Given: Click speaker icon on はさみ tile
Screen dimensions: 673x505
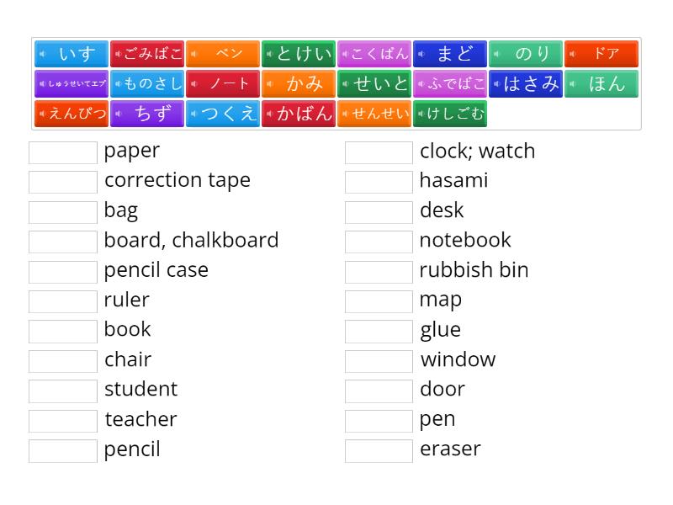Looking at the screenshot, I should coord(496,83).
